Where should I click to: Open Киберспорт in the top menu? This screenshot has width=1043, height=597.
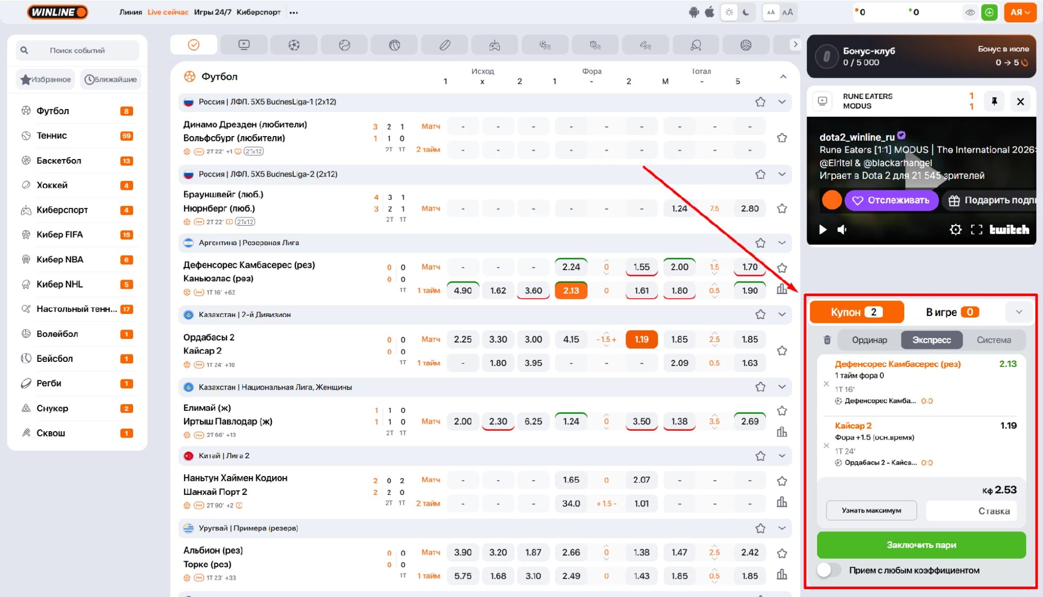[258, 12]
